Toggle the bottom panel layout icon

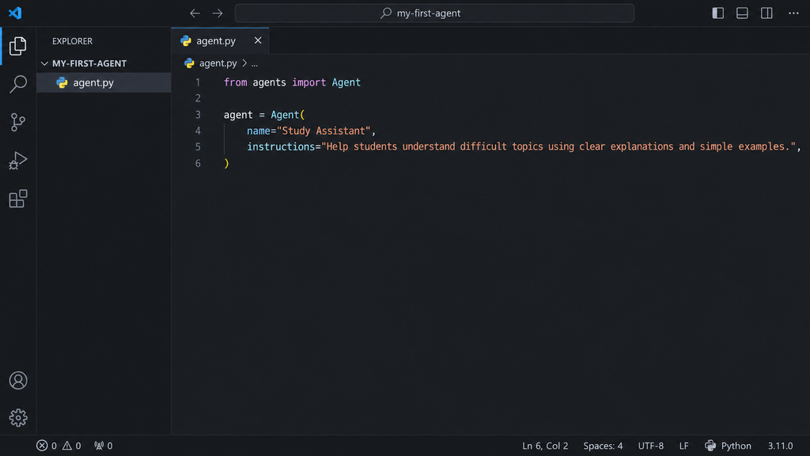pyautogui.click(x=742, y=13)
